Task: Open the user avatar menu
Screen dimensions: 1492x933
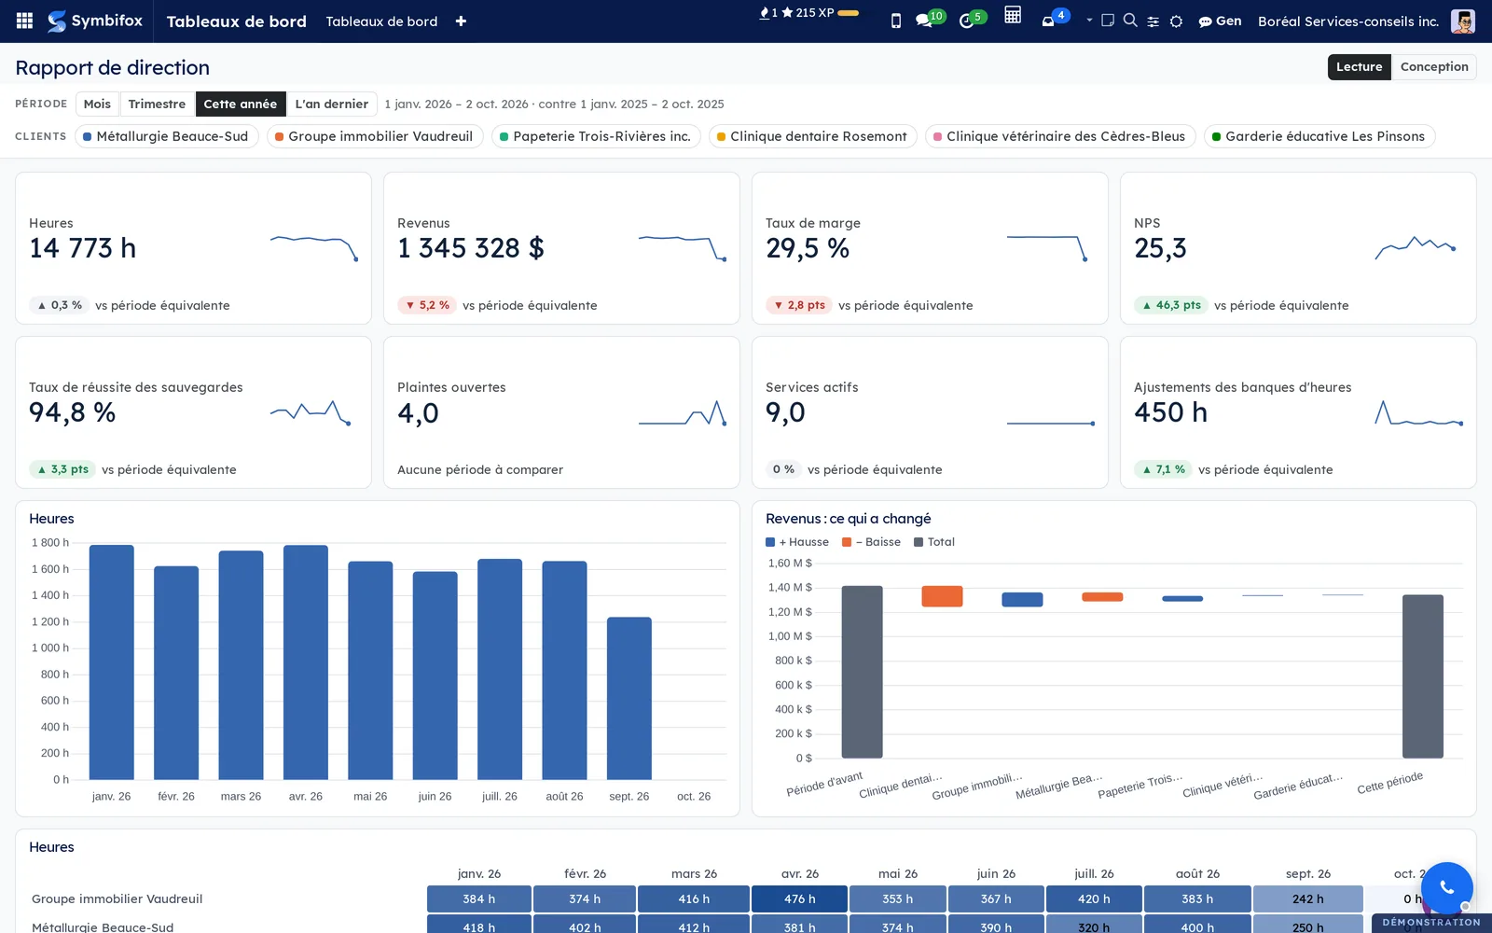Action: click(x=1463, y=21)
